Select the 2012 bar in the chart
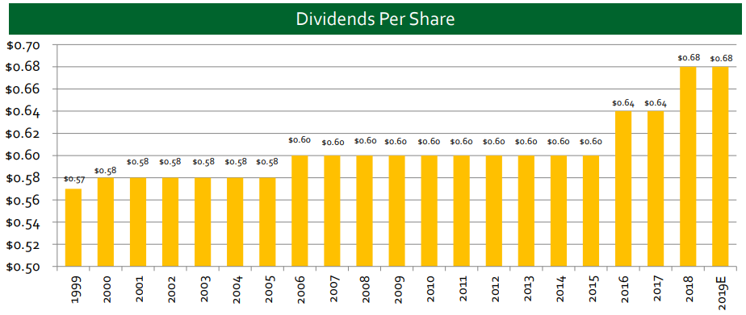The width and height of the screenshot is (746, 315). [494, 211]
